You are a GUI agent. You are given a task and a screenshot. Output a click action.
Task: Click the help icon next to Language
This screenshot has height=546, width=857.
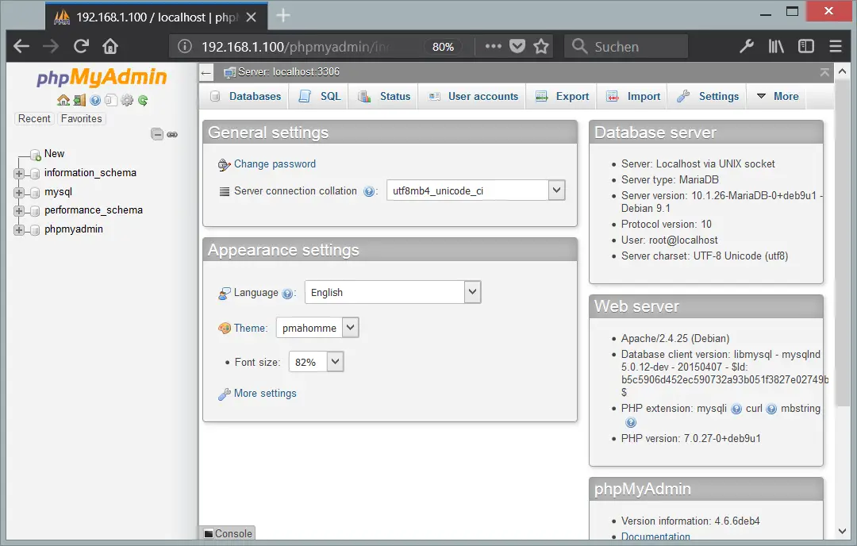point(287,294)
